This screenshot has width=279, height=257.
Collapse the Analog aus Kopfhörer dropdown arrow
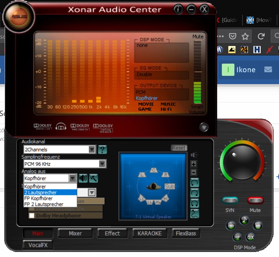73,178
